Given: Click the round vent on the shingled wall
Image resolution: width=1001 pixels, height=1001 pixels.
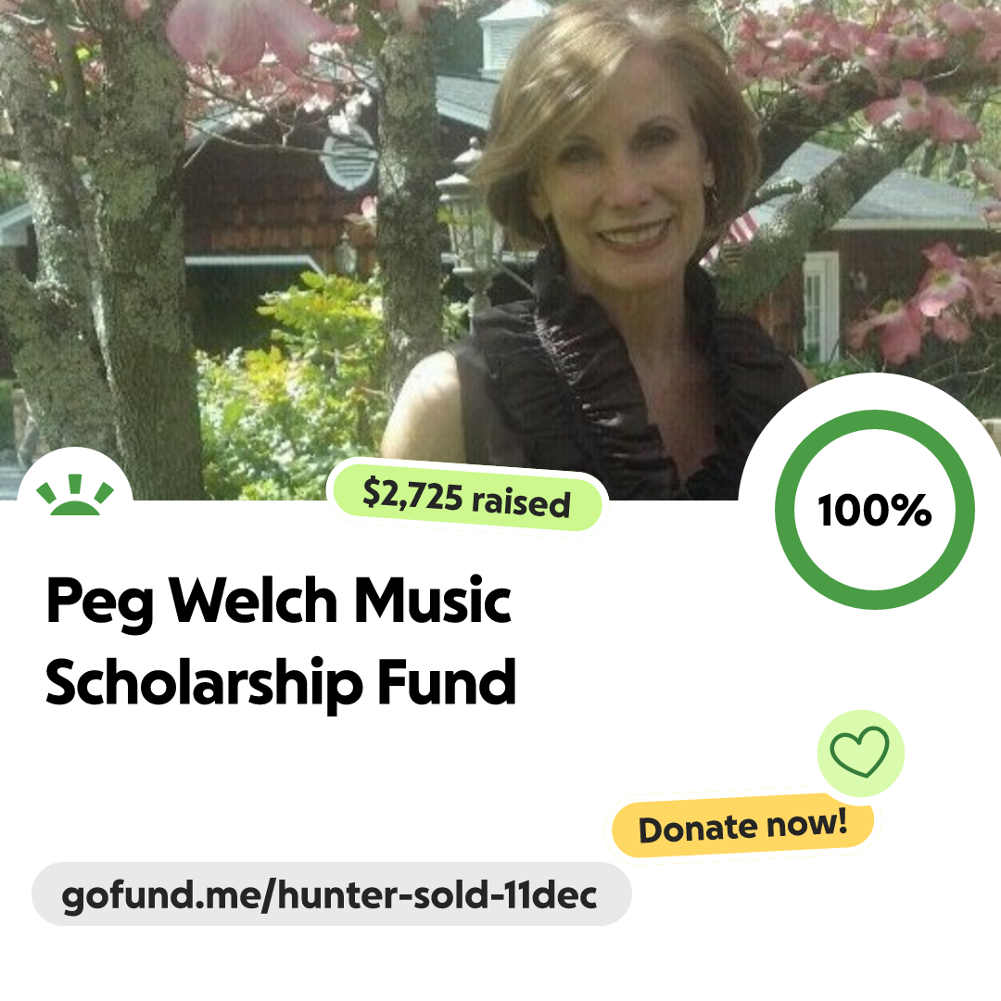Looking at the screenshot, I should tap(349, 158).
